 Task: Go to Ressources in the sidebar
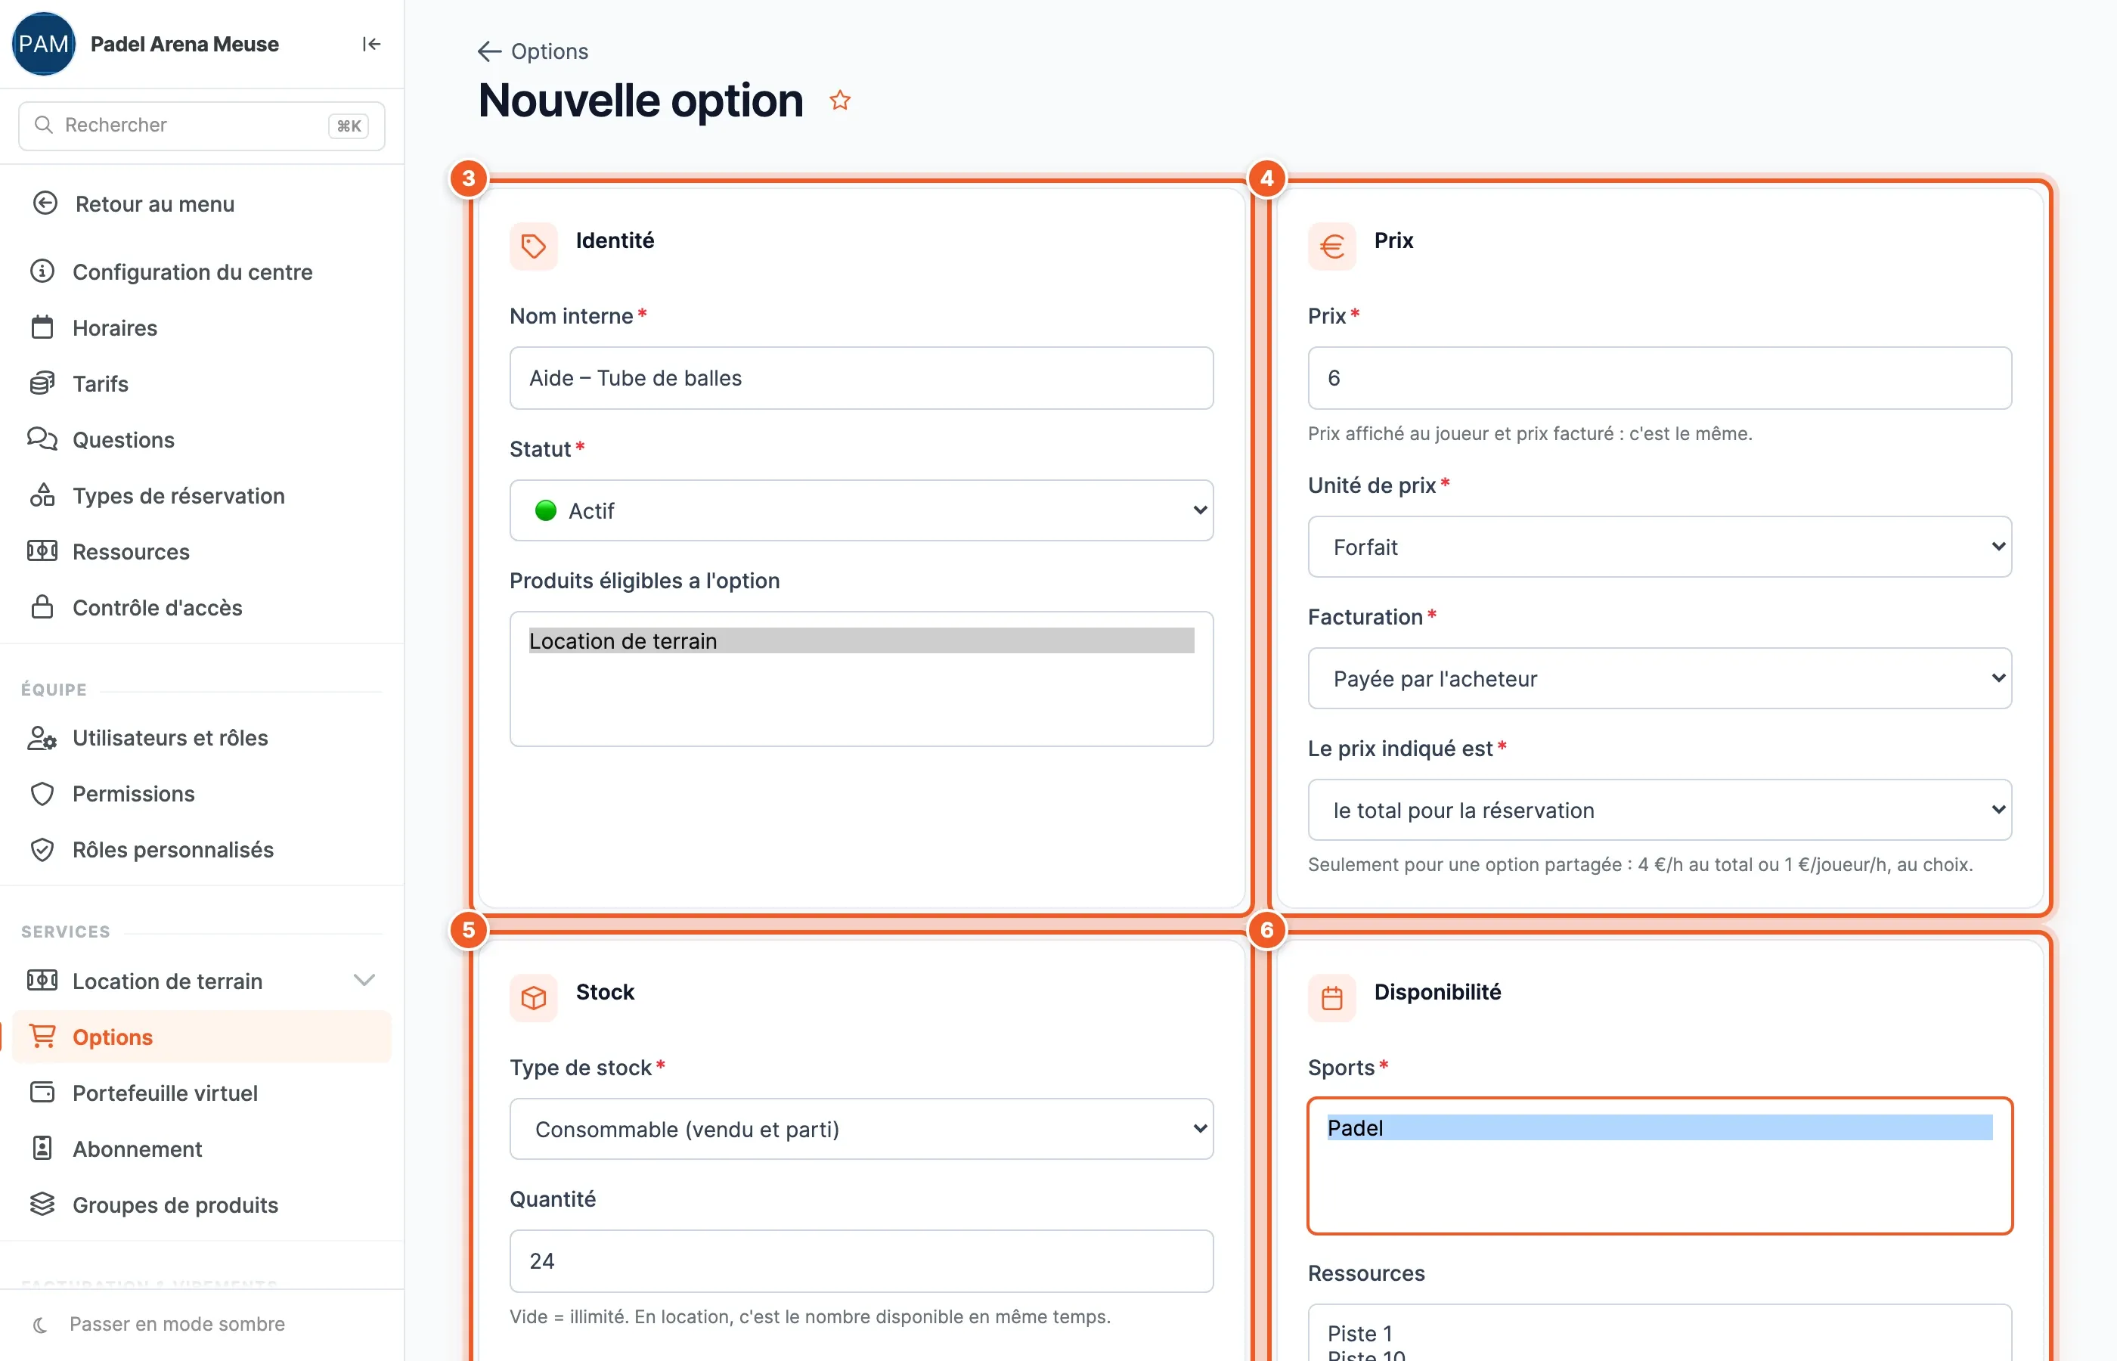203,551
